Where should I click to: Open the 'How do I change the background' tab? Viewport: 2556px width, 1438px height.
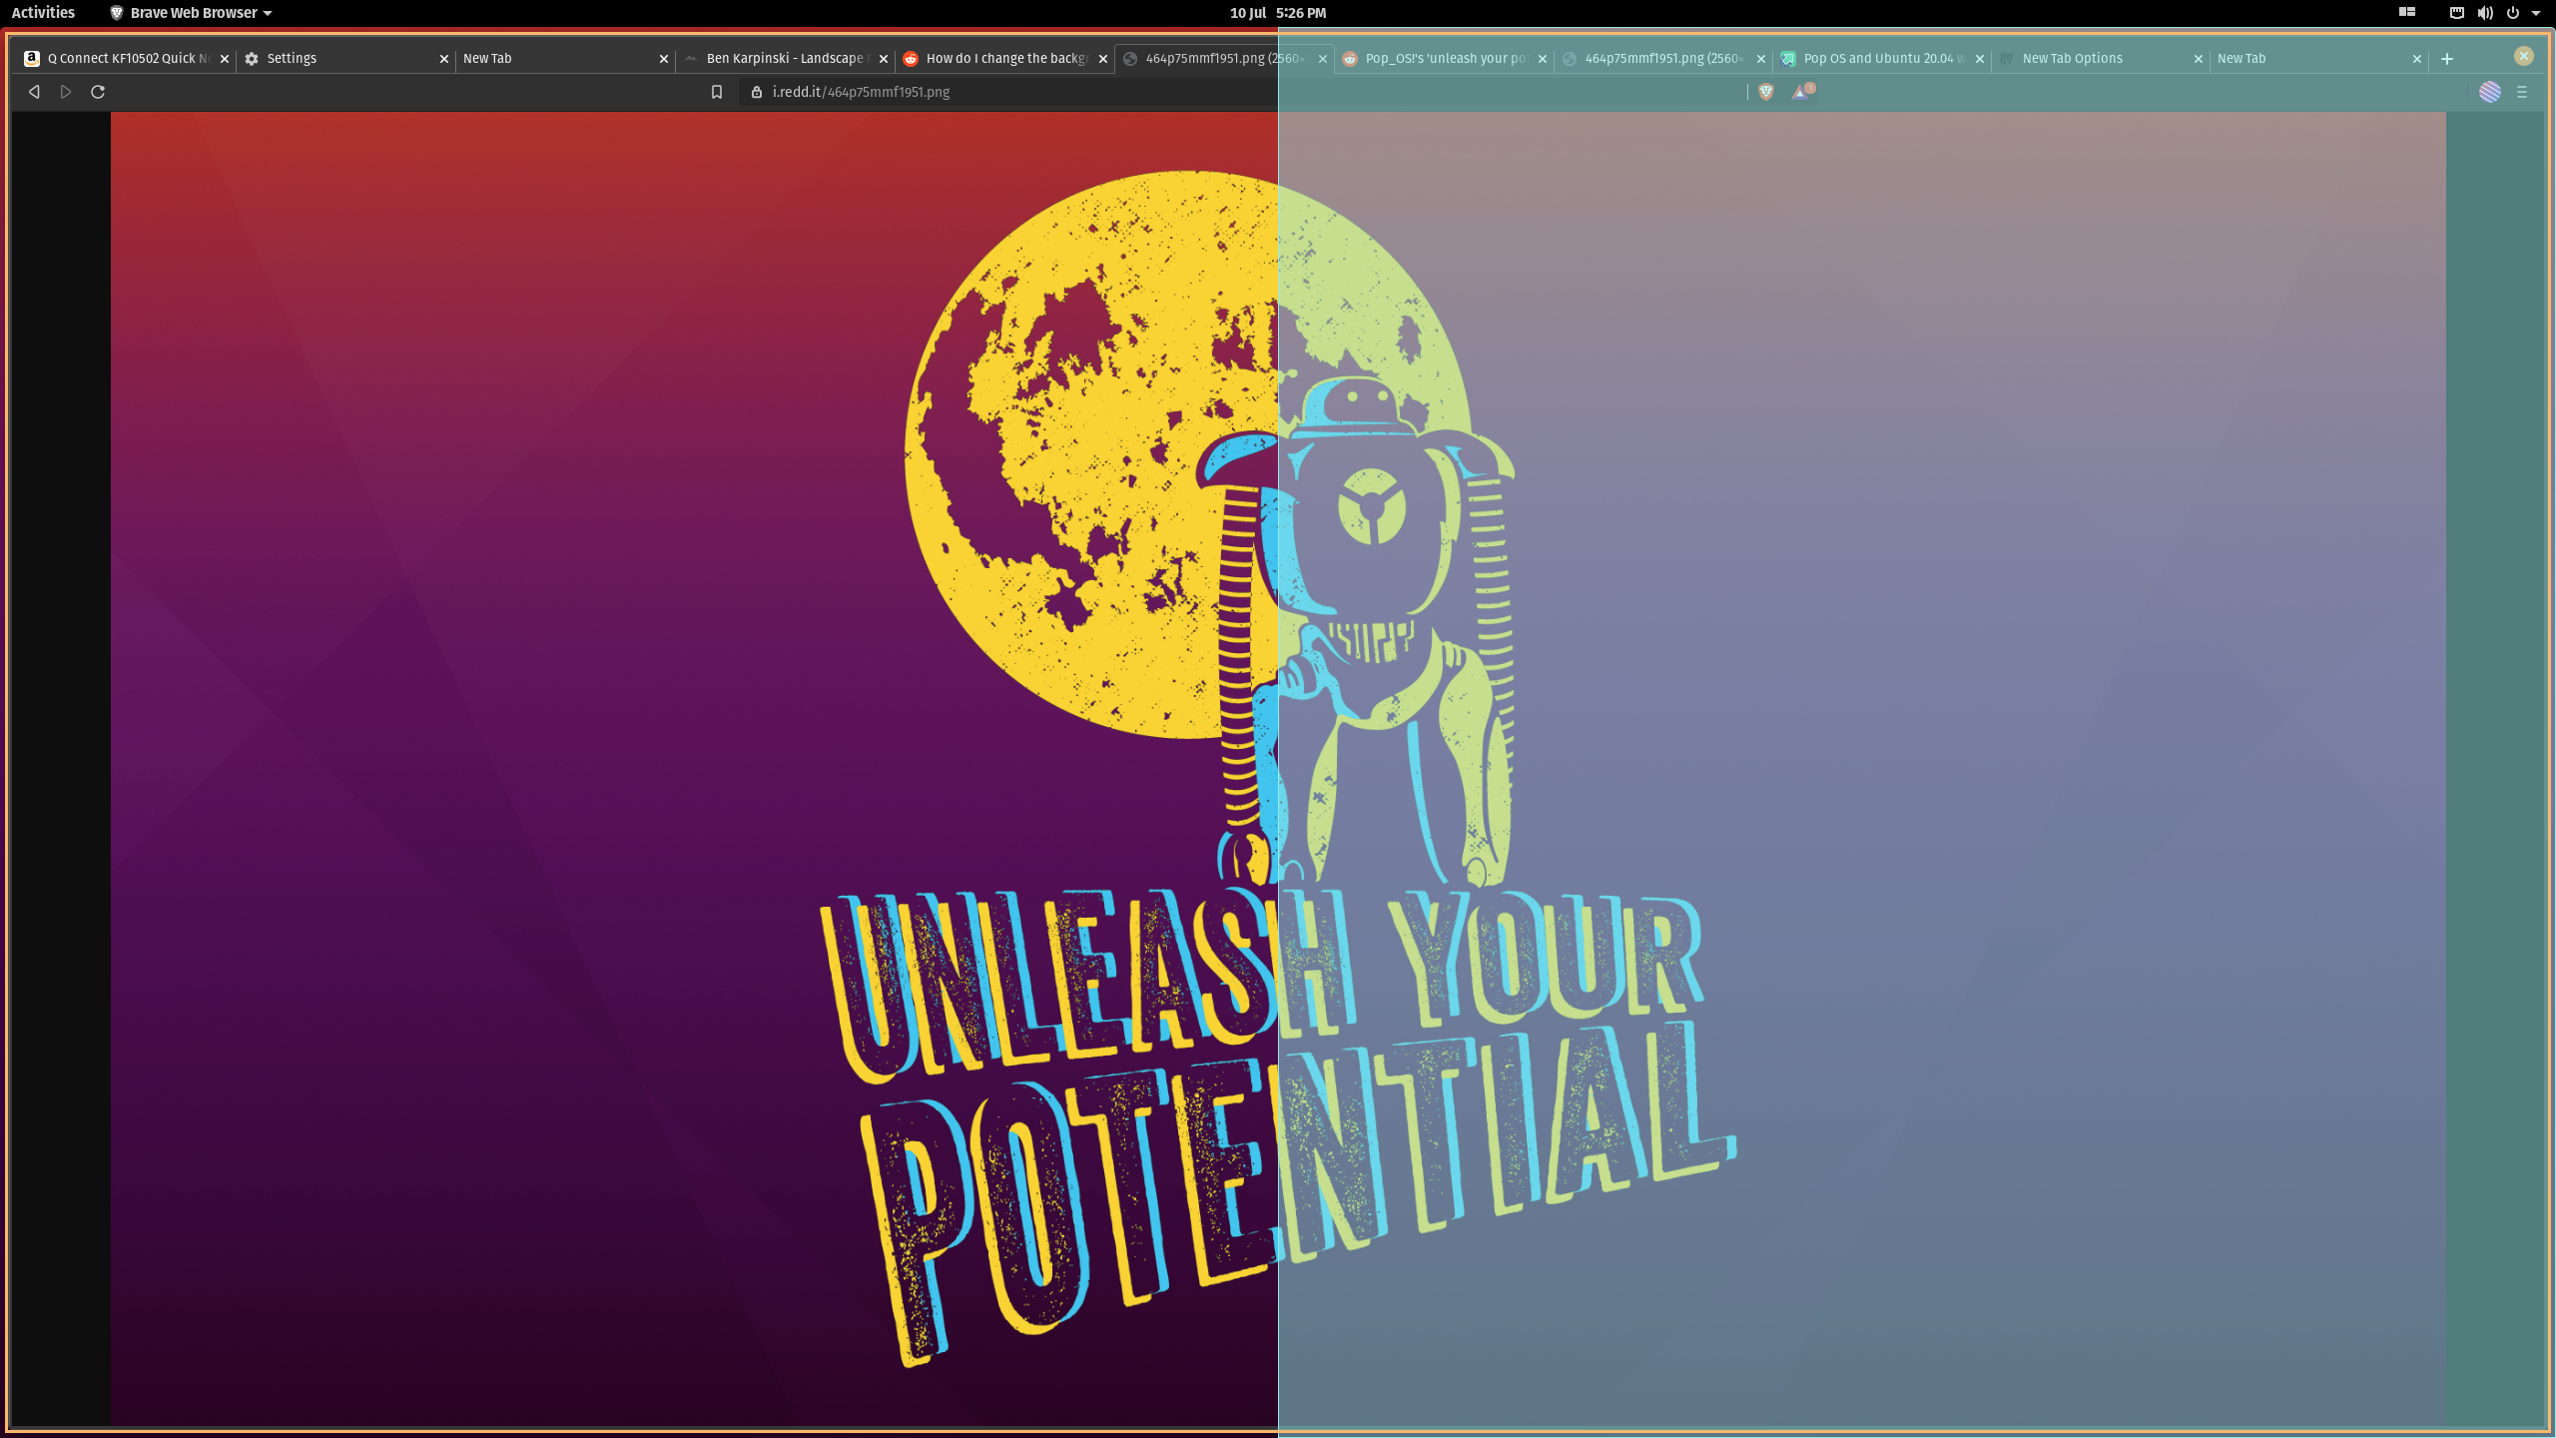pos(1003,58)
